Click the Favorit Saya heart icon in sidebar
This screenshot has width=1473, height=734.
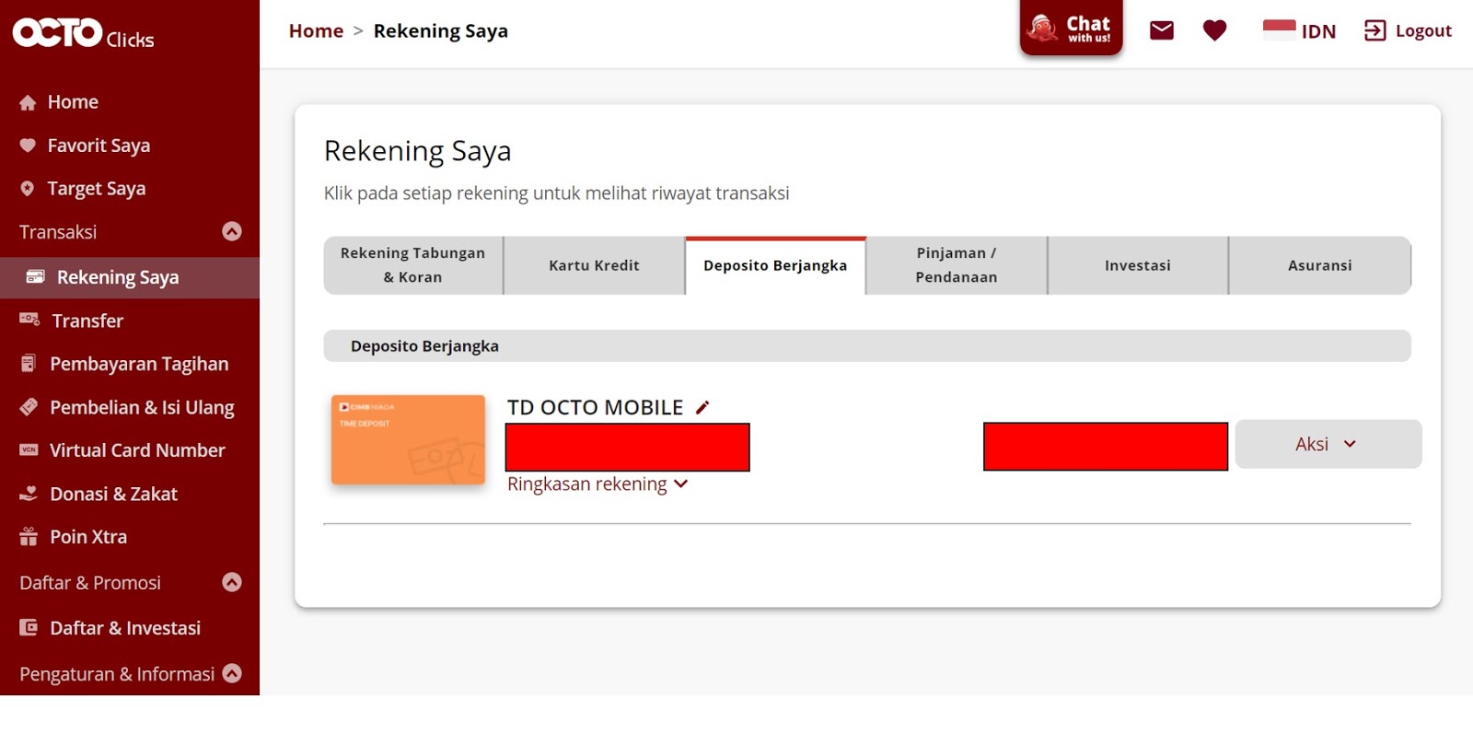pos(28,146)
